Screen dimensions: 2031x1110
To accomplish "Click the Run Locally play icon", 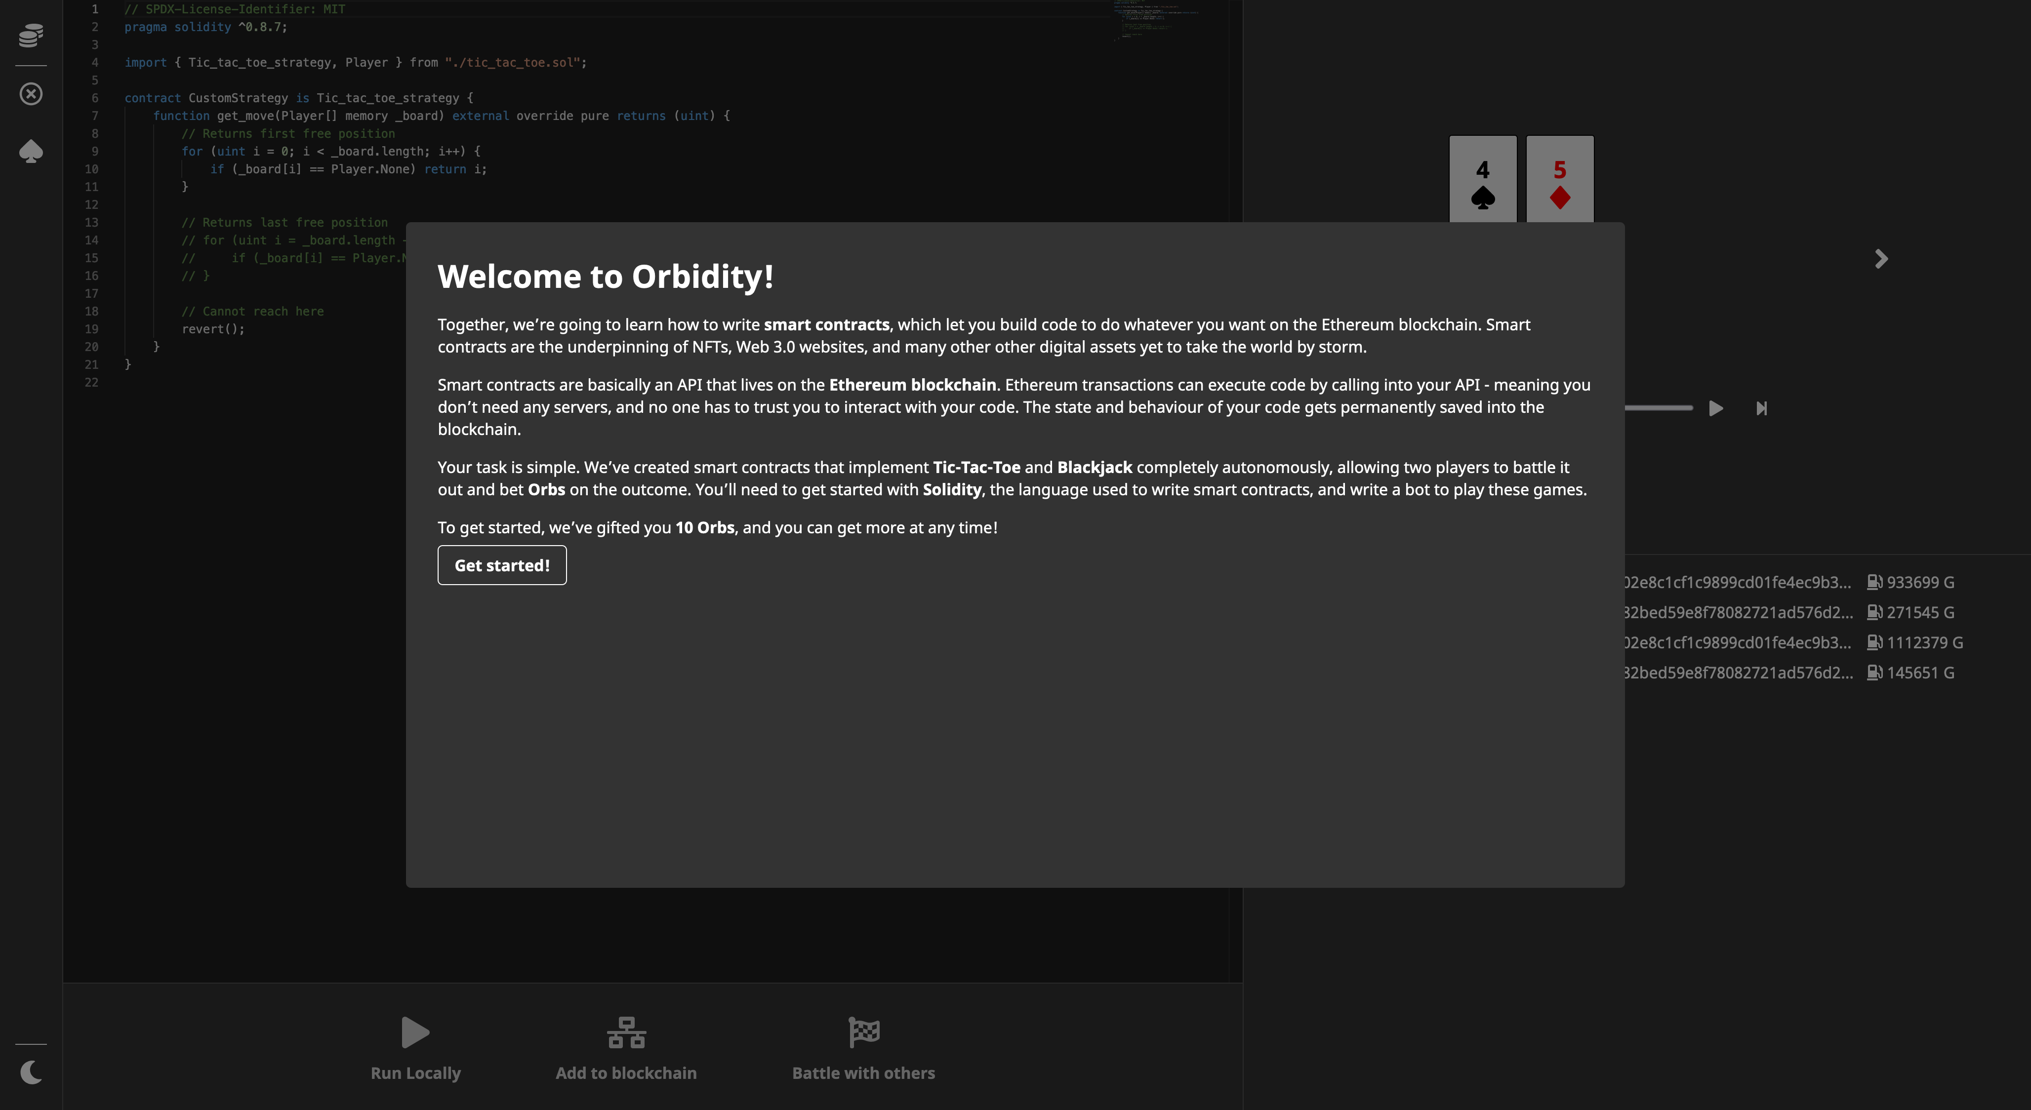I will point(415,1032).
